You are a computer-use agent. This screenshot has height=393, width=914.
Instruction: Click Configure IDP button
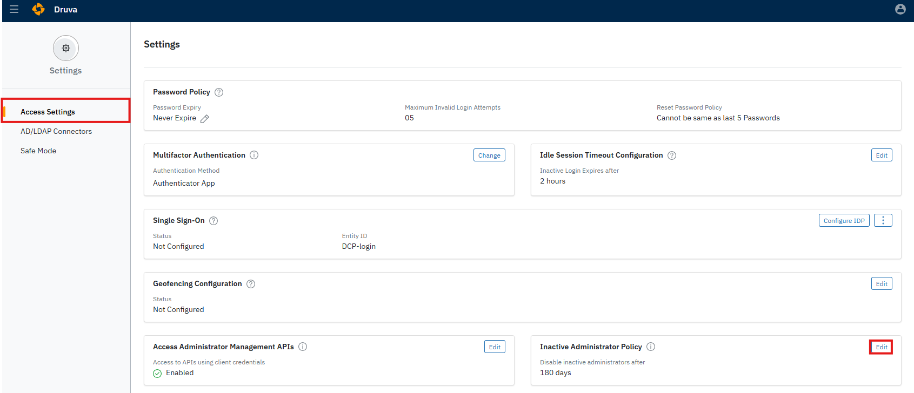pos(844,220)
